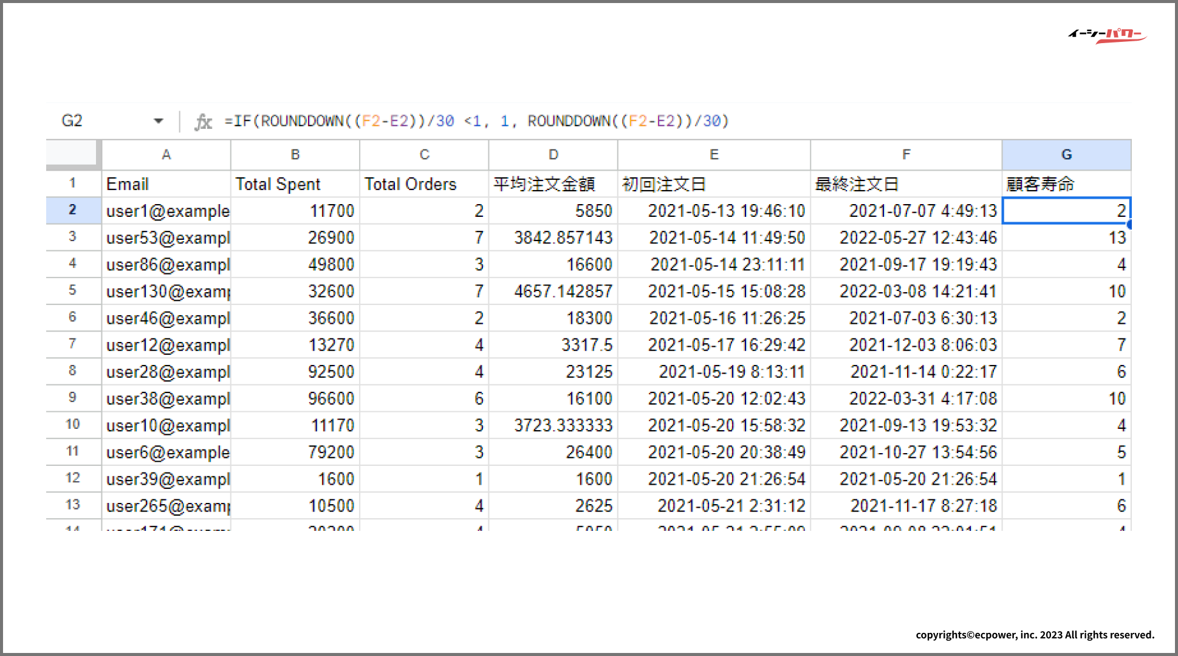Select column G header
This screenshot has height=656, width=1178.
pyautogui.click(x=1066, y=155)
